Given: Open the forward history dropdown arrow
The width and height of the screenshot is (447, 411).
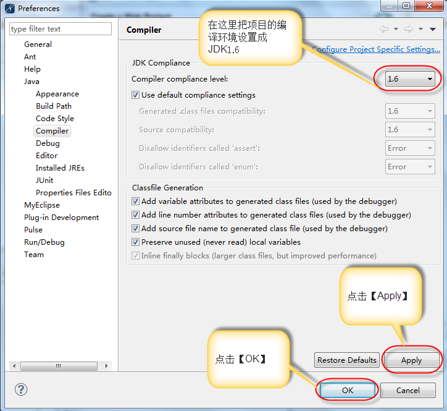Looking at the screenshot, I should 420,29.
